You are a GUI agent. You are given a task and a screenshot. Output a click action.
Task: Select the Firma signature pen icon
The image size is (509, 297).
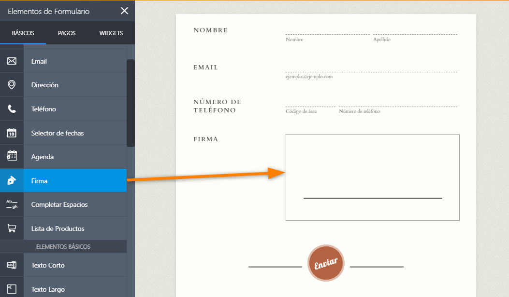tap(12, 181)
